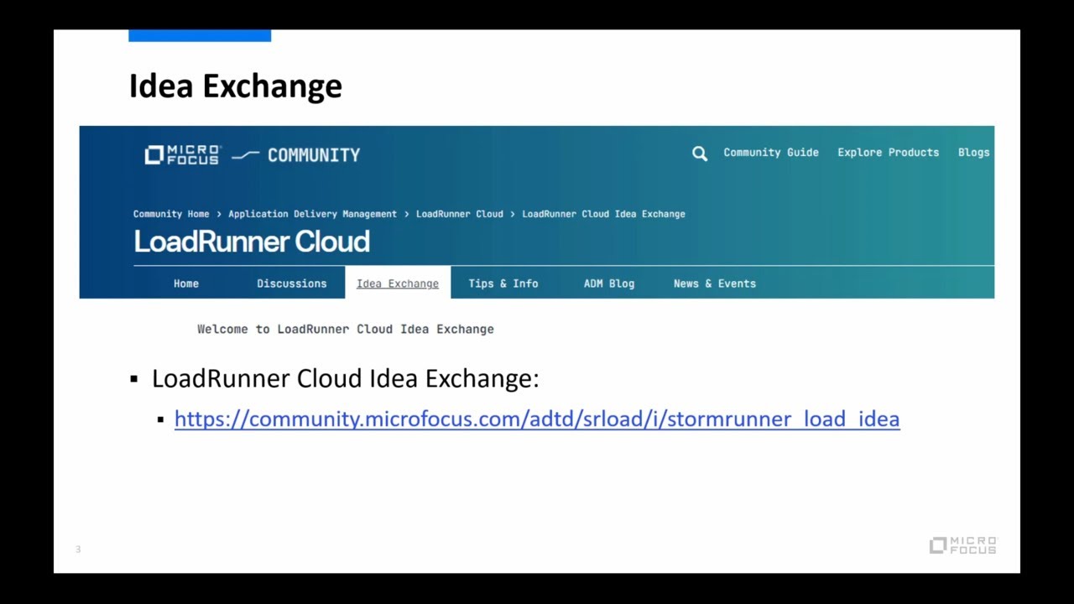Go to Community Home breadcrumb
1074x604 pixels.
pyautogui.click(x=171, y=214)
